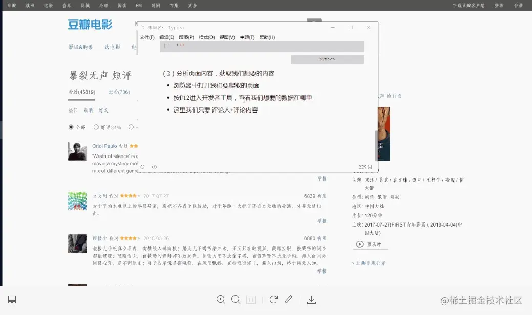Mark 文文周's review as 有用 (6839)
The height and width of the screenshot is (315, 532).
(x=322, y=196)
